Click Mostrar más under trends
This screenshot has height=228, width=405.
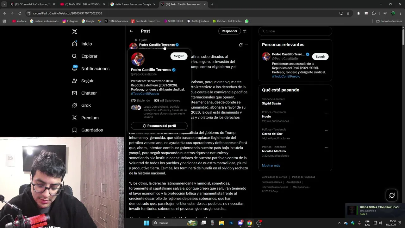click(x=271, y=165)
